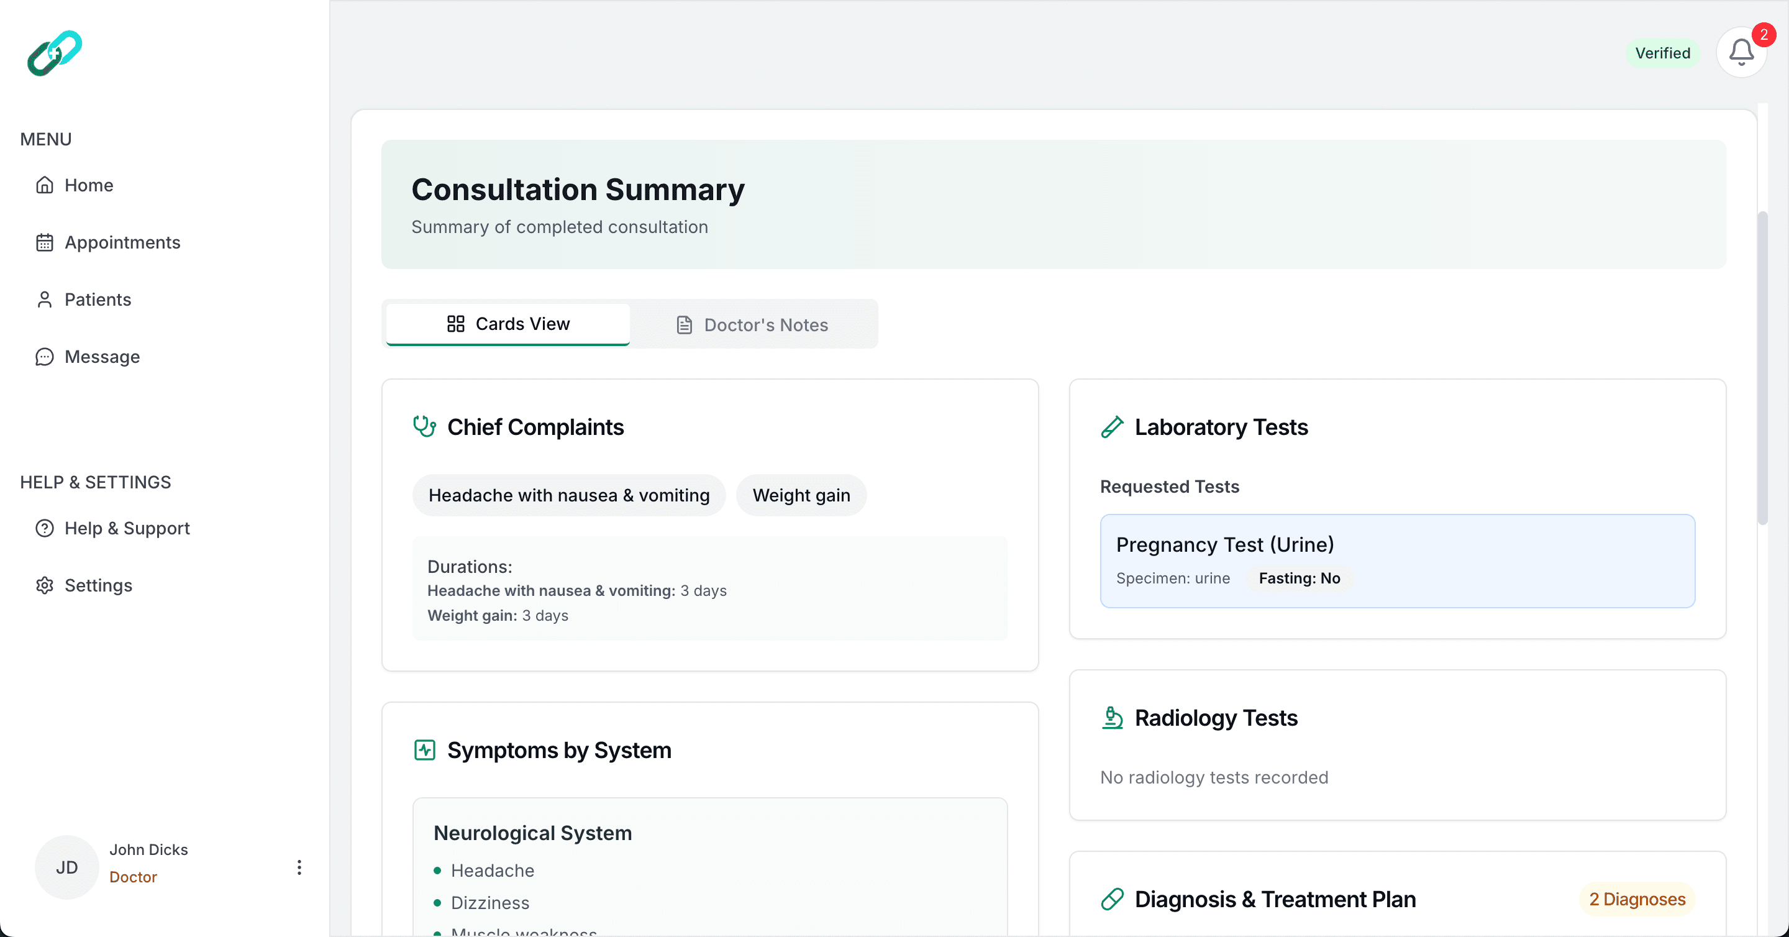Image resolution: width=1789 pixels, height=937 pixels.
Task: Click the pill icon beside Diagnosis & Treatment Plan
Action: point(1112,899)
